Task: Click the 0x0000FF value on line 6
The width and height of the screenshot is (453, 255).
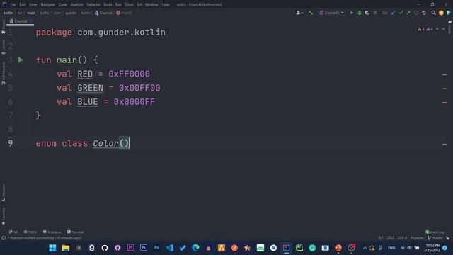Action: tap(134, 101)
